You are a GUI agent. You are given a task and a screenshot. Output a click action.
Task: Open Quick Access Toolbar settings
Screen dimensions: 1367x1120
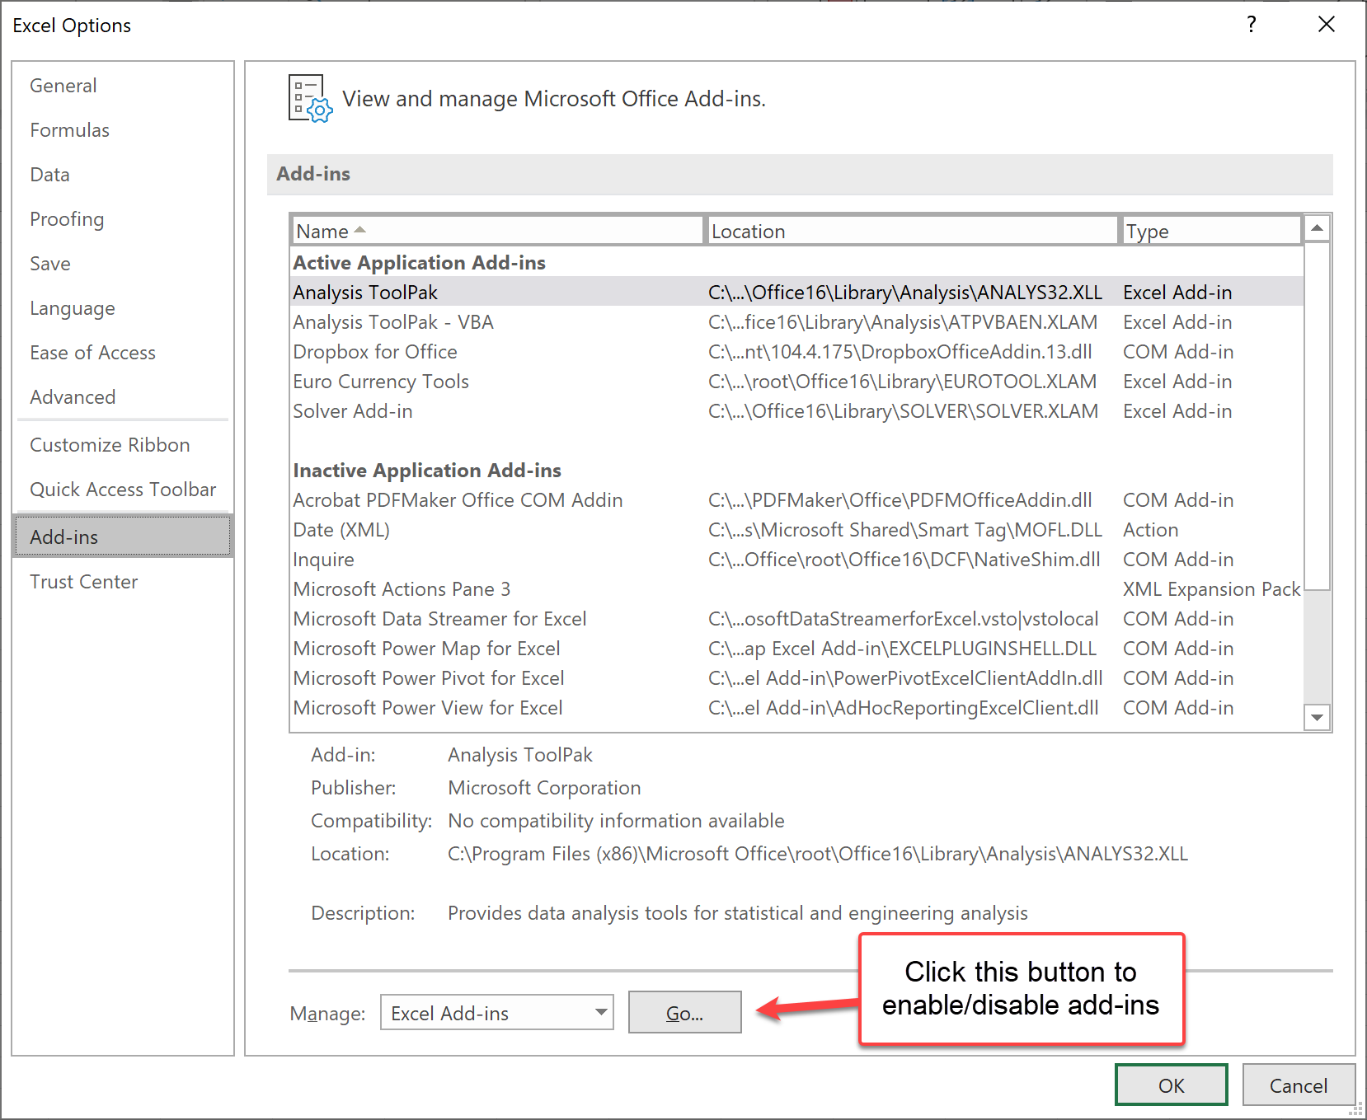123,490
